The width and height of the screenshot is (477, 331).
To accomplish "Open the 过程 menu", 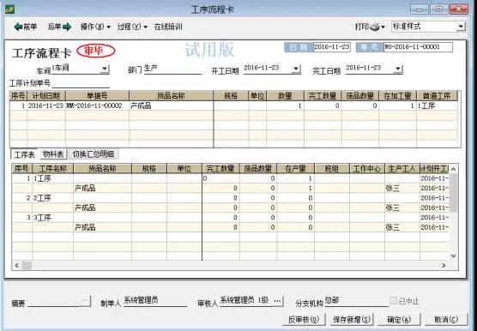I will tap(132, 27).
